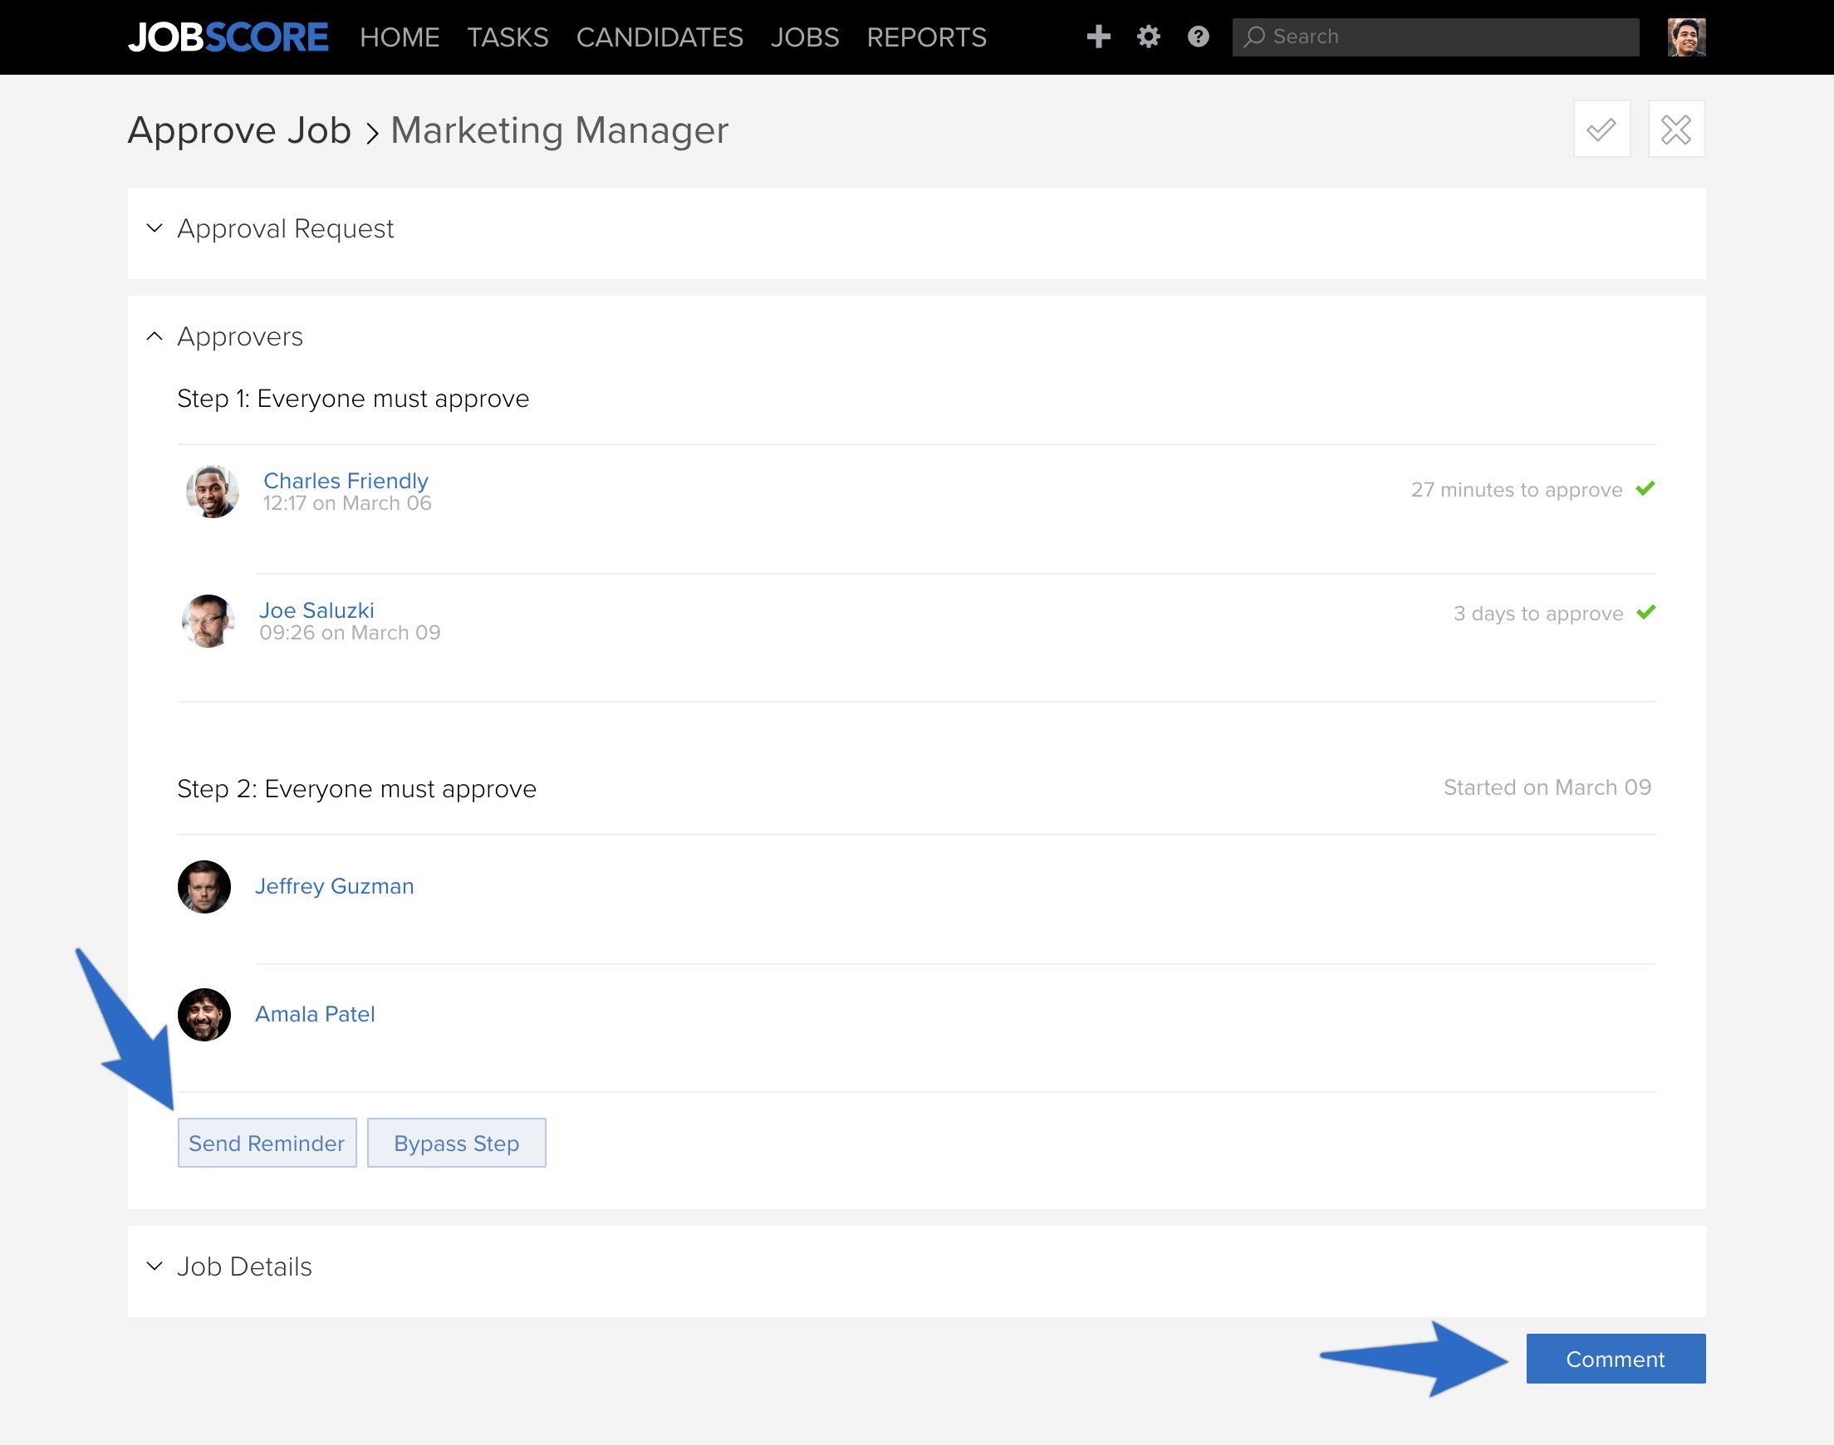The image size is (1834, 1445).
Task: Click the JobScore logo
Action: tap(228, 37)
